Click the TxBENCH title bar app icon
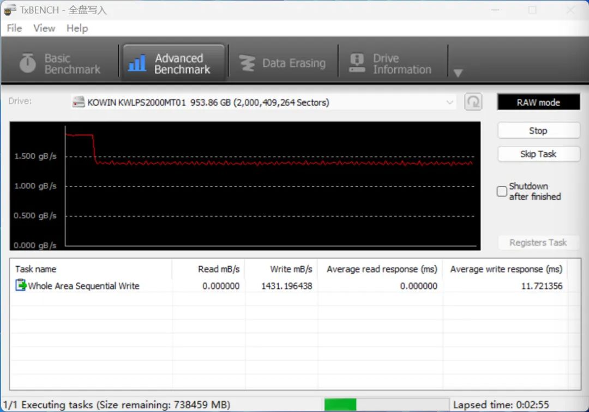The width and height of the screenshot is (589, 412). (10, 10)
